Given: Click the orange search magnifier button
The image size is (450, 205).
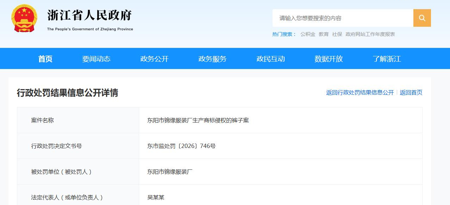Looking at the screenshot, I should point(422,18).
